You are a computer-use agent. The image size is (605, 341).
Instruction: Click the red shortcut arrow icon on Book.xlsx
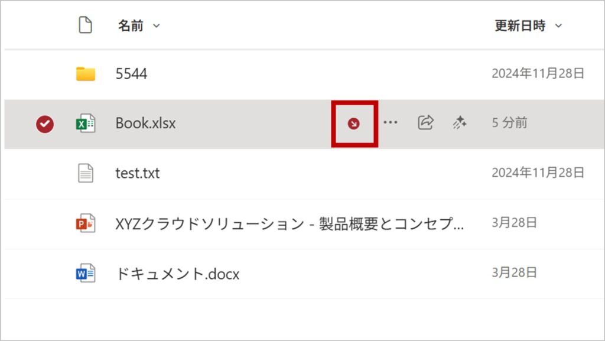click(353, 124)
